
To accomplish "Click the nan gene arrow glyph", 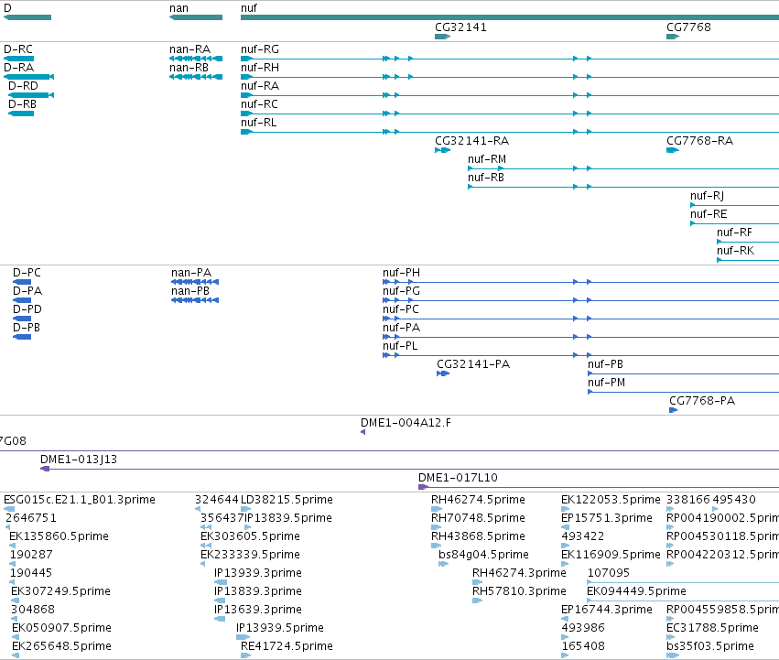I will (x=196, y=17).
